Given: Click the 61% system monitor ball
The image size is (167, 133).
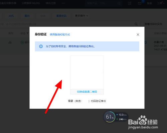Looking at the screenshot, I should (x=110, y=117).
